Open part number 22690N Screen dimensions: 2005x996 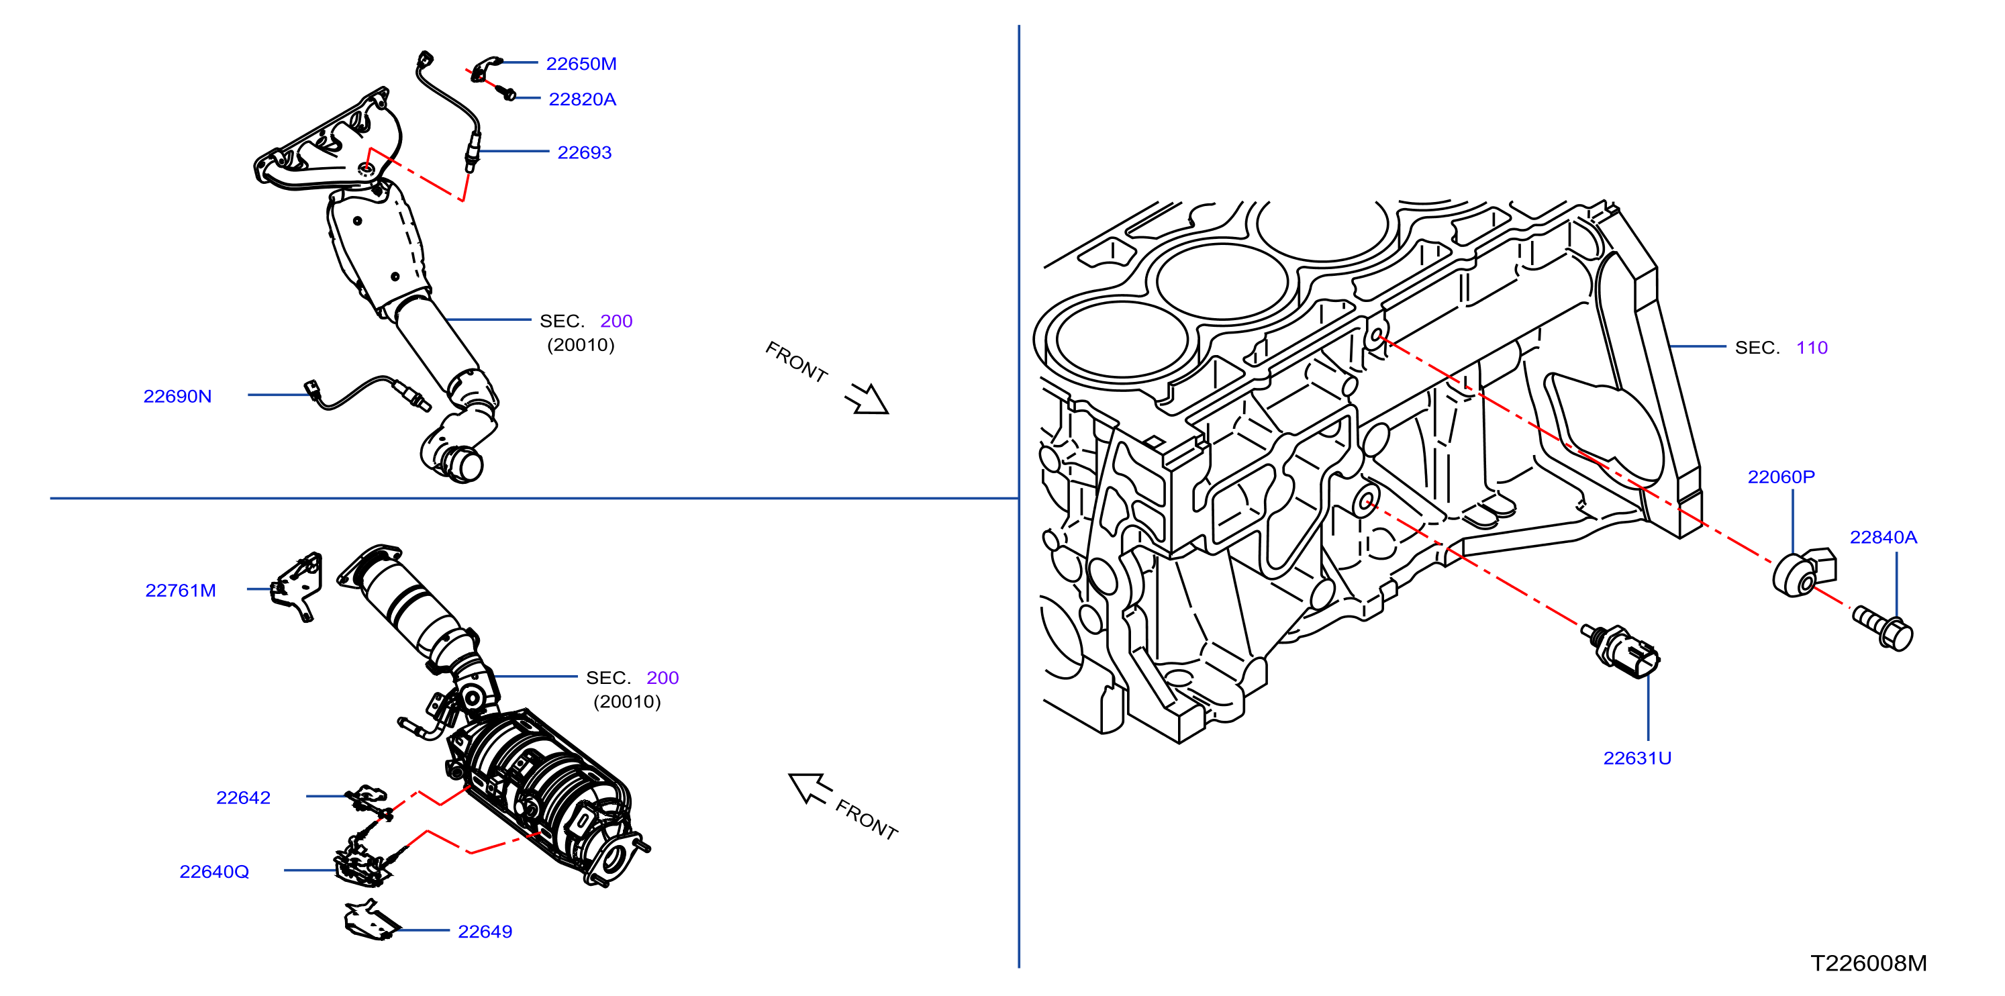[x=177, y=396]
